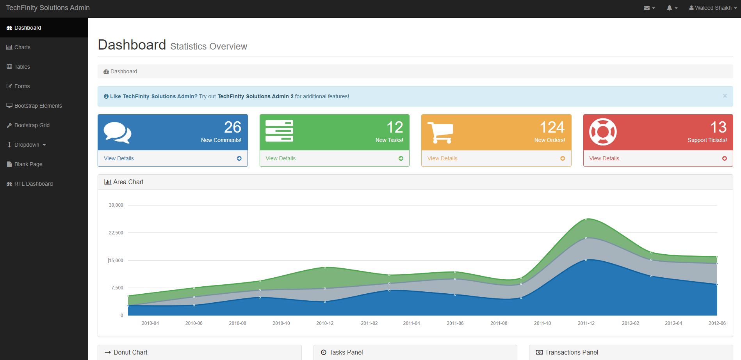Click the Support Tickets lifebuoy icon
741x360 pixels.
coord(603,132)
